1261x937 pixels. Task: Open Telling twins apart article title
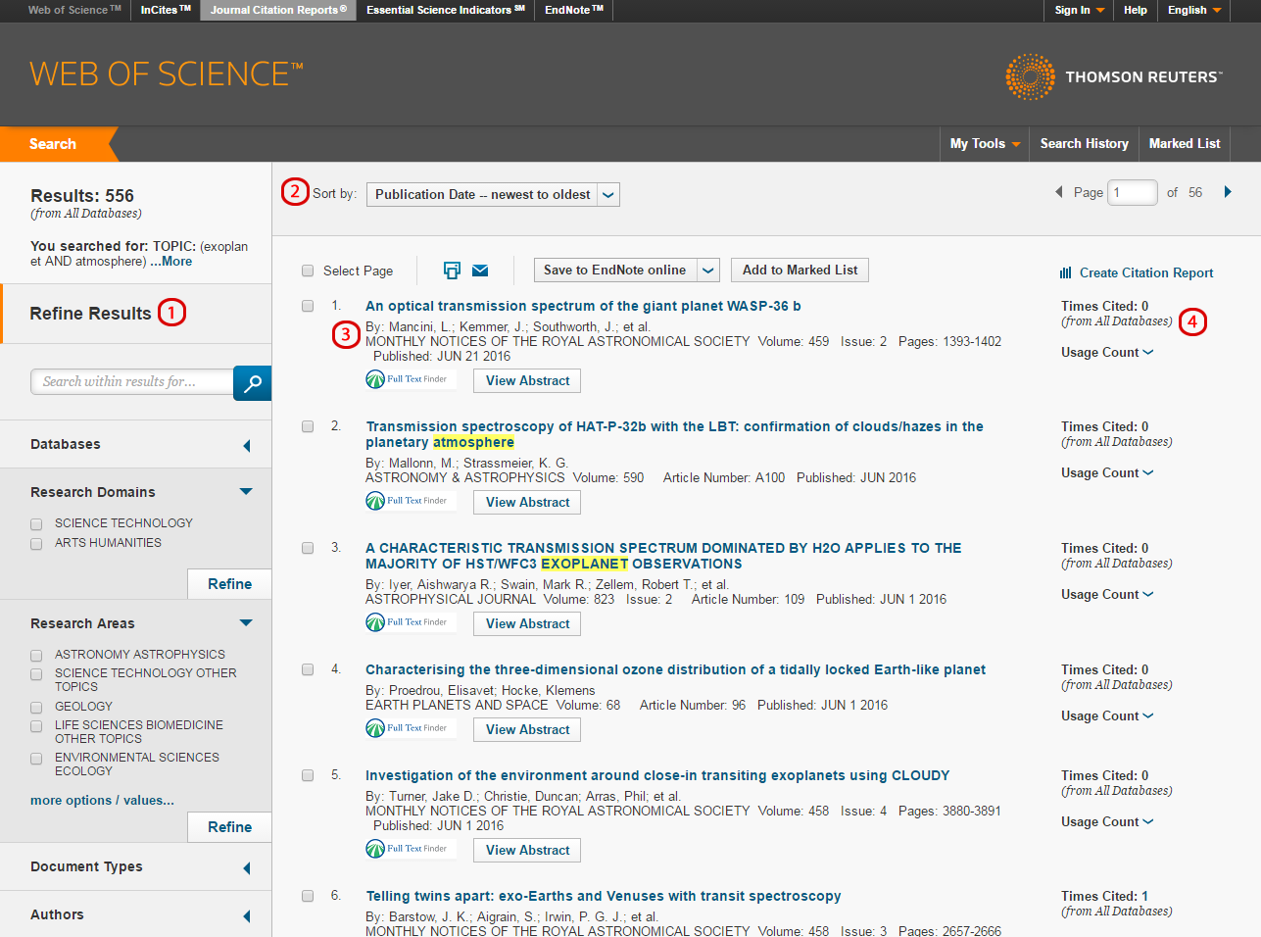coord(604,896)
